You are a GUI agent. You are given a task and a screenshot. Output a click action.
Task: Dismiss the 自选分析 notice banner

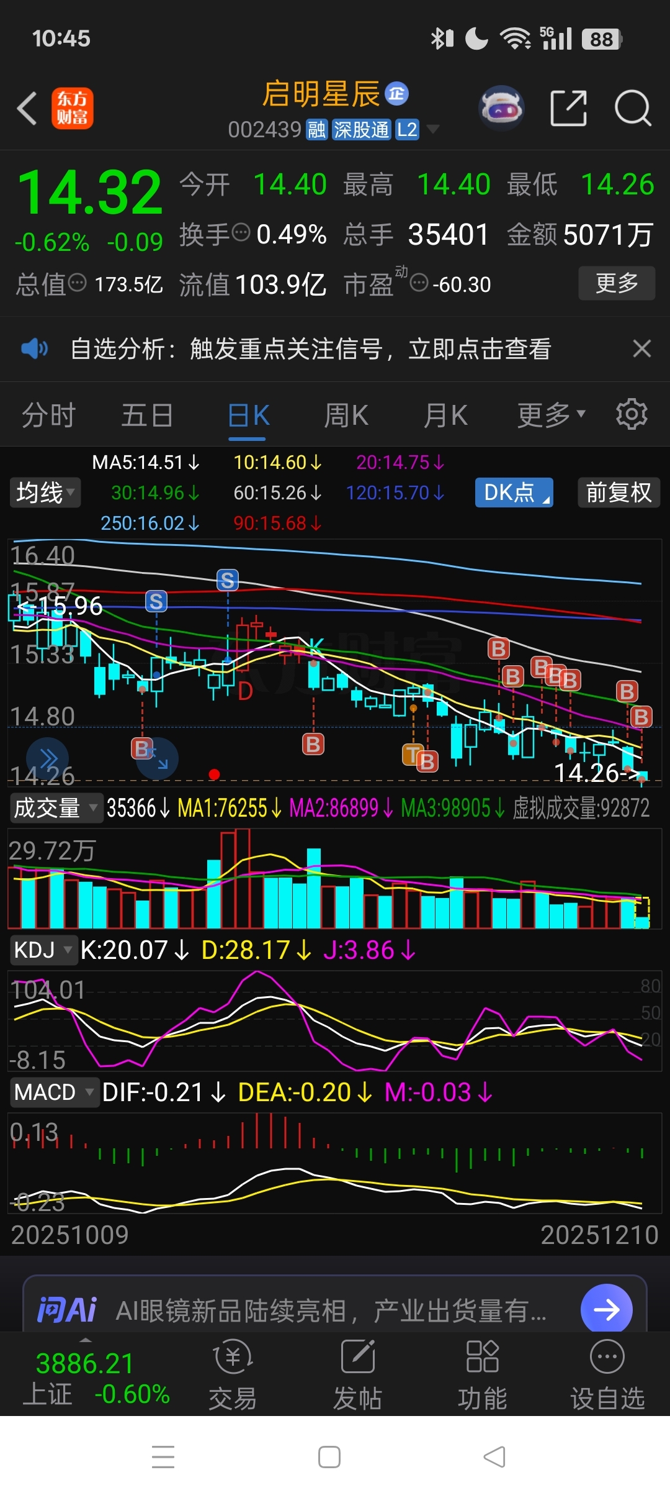point(642,348)
